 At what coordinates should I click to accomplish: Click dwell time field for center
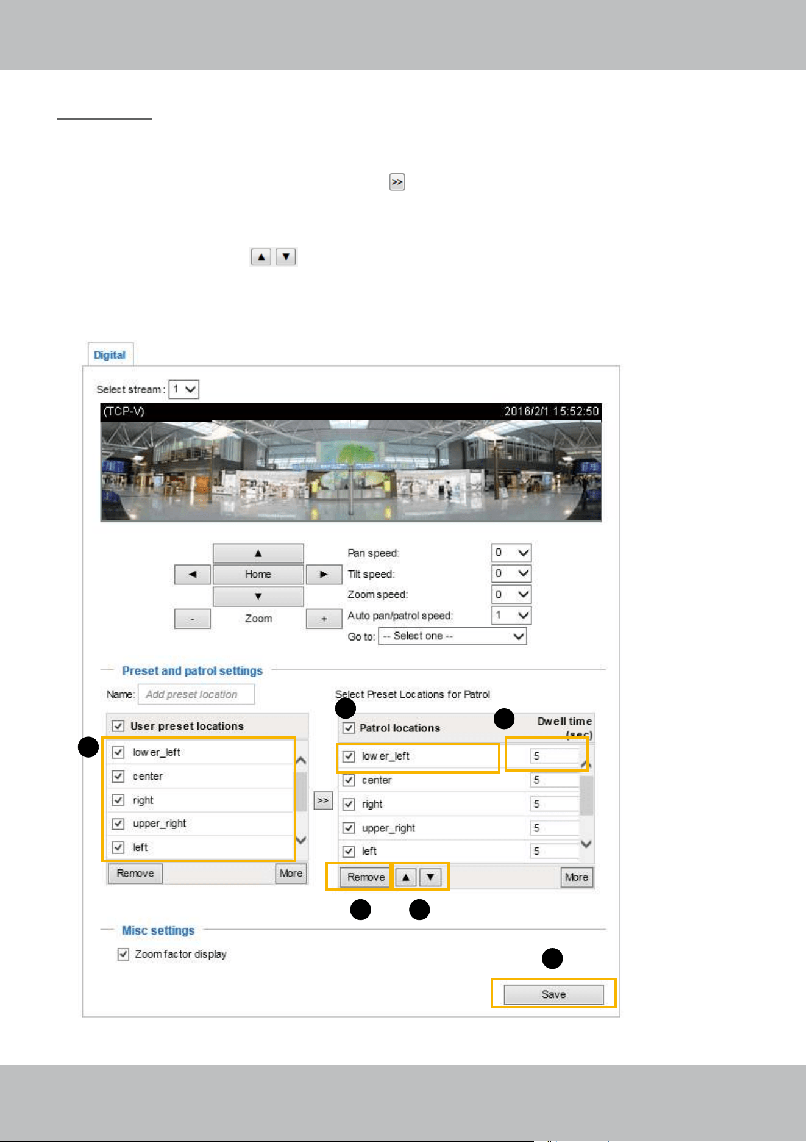pos(554,780)
